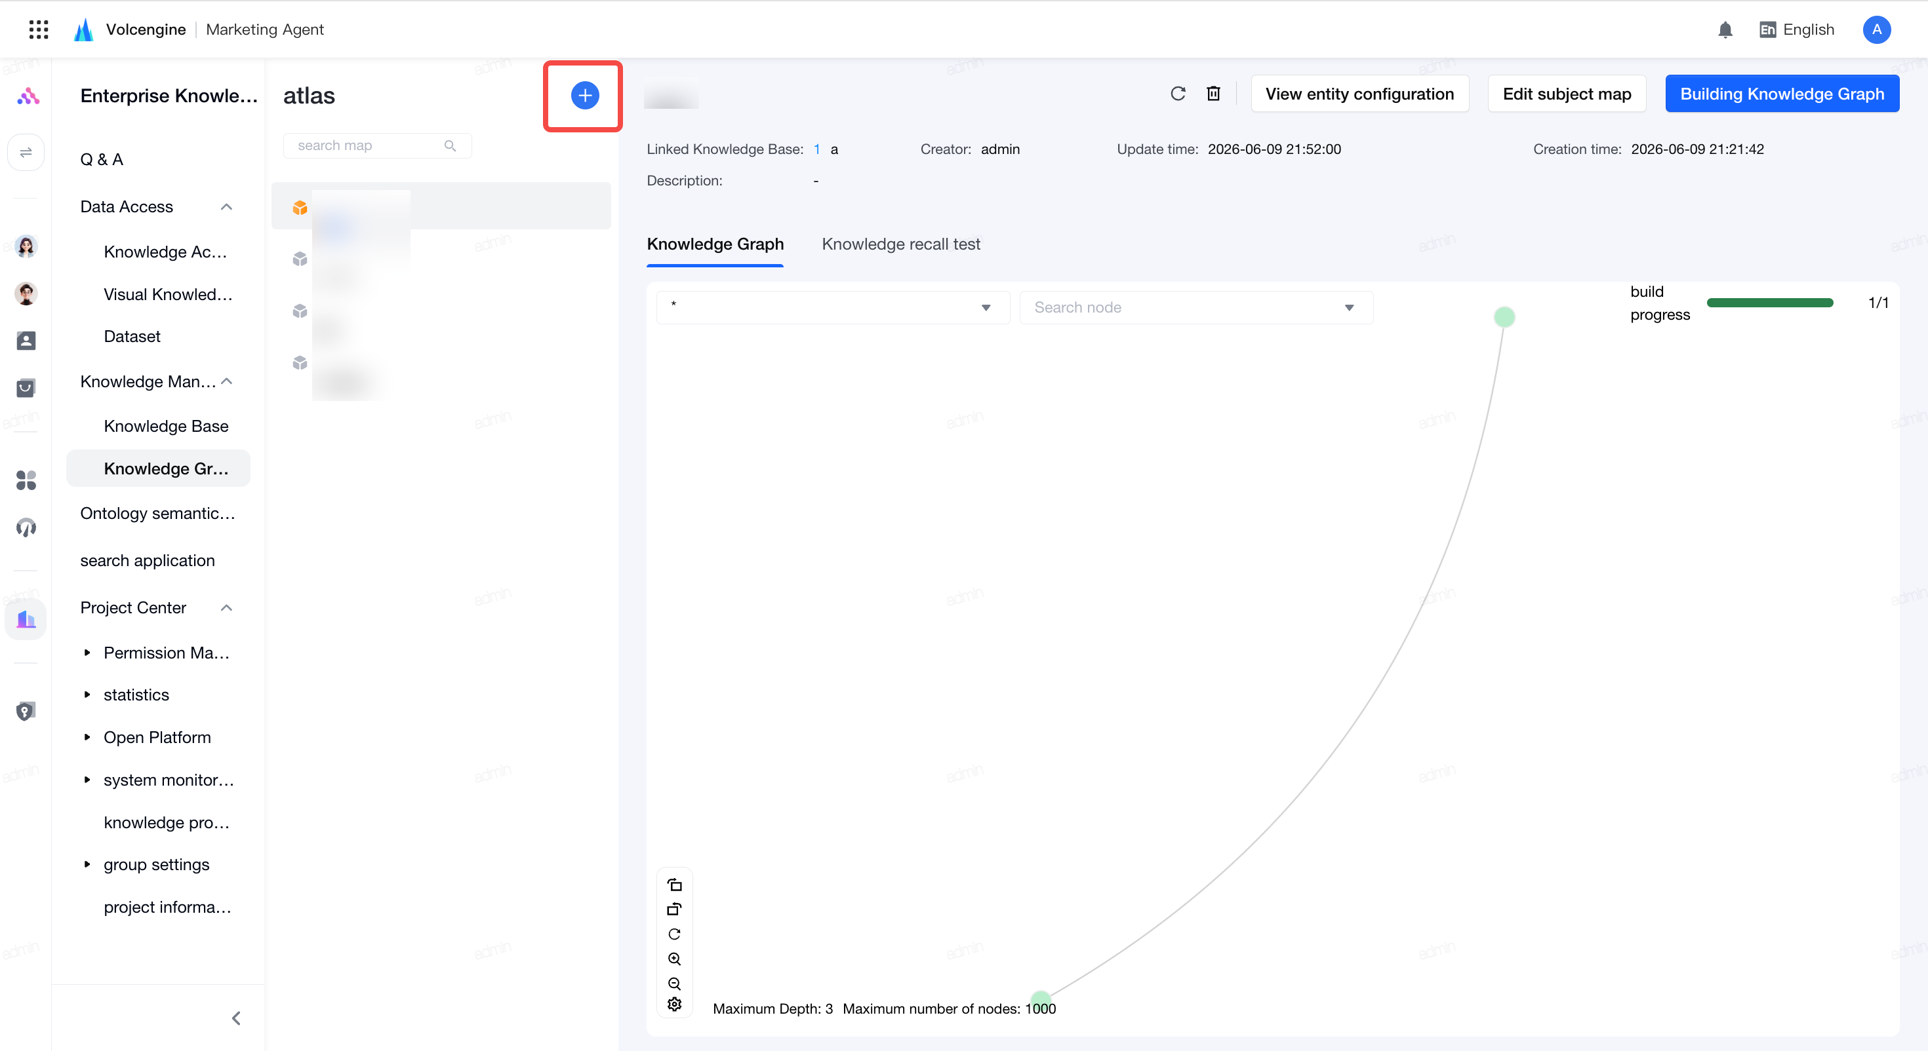
Task: Click the search map input field
Action: (377, 146)
